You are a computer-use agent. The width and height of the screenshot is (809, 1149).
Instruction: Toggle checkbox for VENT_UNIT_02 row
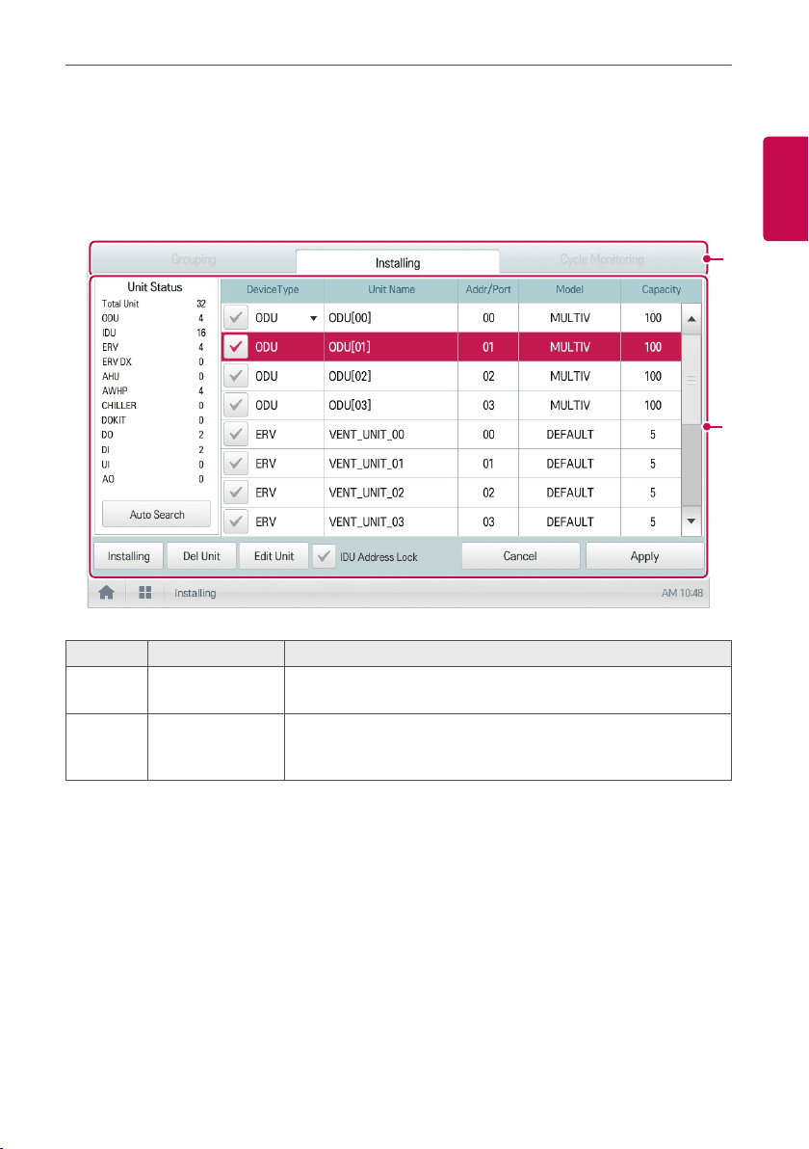click(x=236, y=493)
